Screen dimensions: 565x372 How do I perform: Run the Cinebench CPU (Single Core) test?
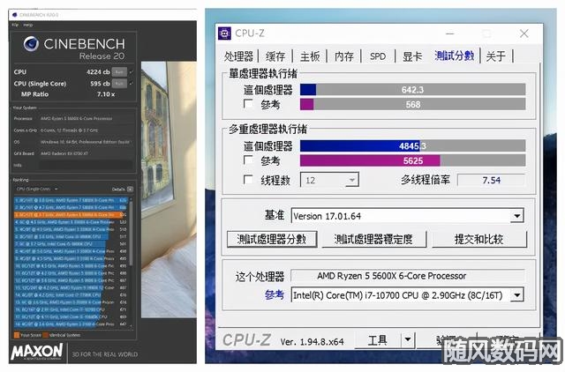[x=119, y=84]
